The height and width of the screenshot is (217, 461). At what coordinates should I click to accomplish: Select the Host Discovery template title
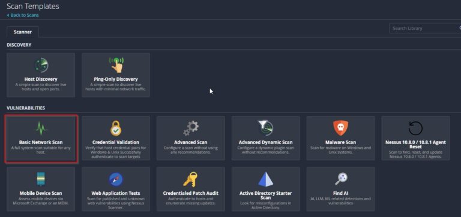pos(41,79)
